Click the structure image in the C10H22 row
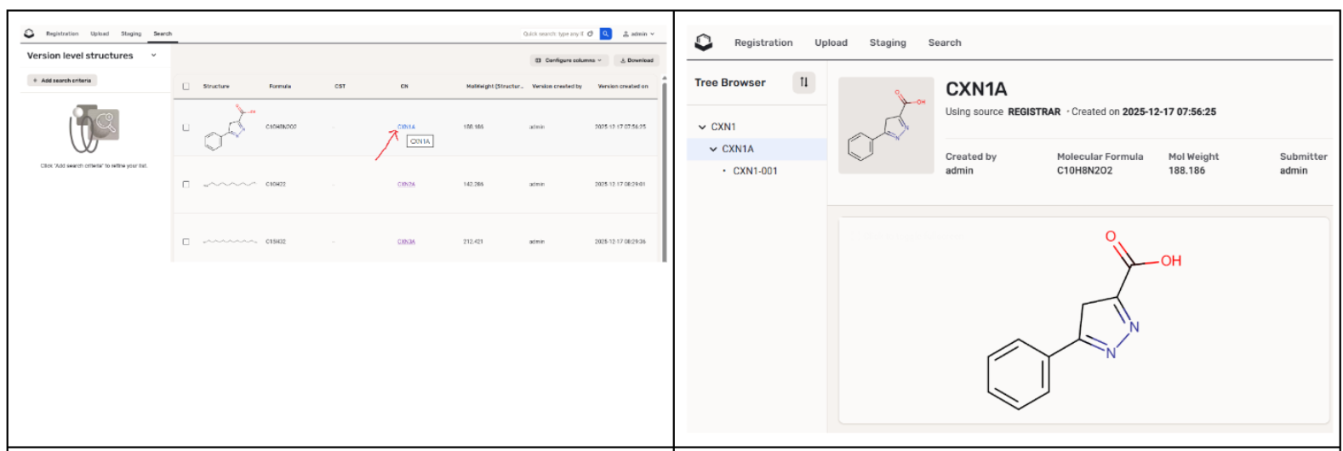 tap(230, 185)
